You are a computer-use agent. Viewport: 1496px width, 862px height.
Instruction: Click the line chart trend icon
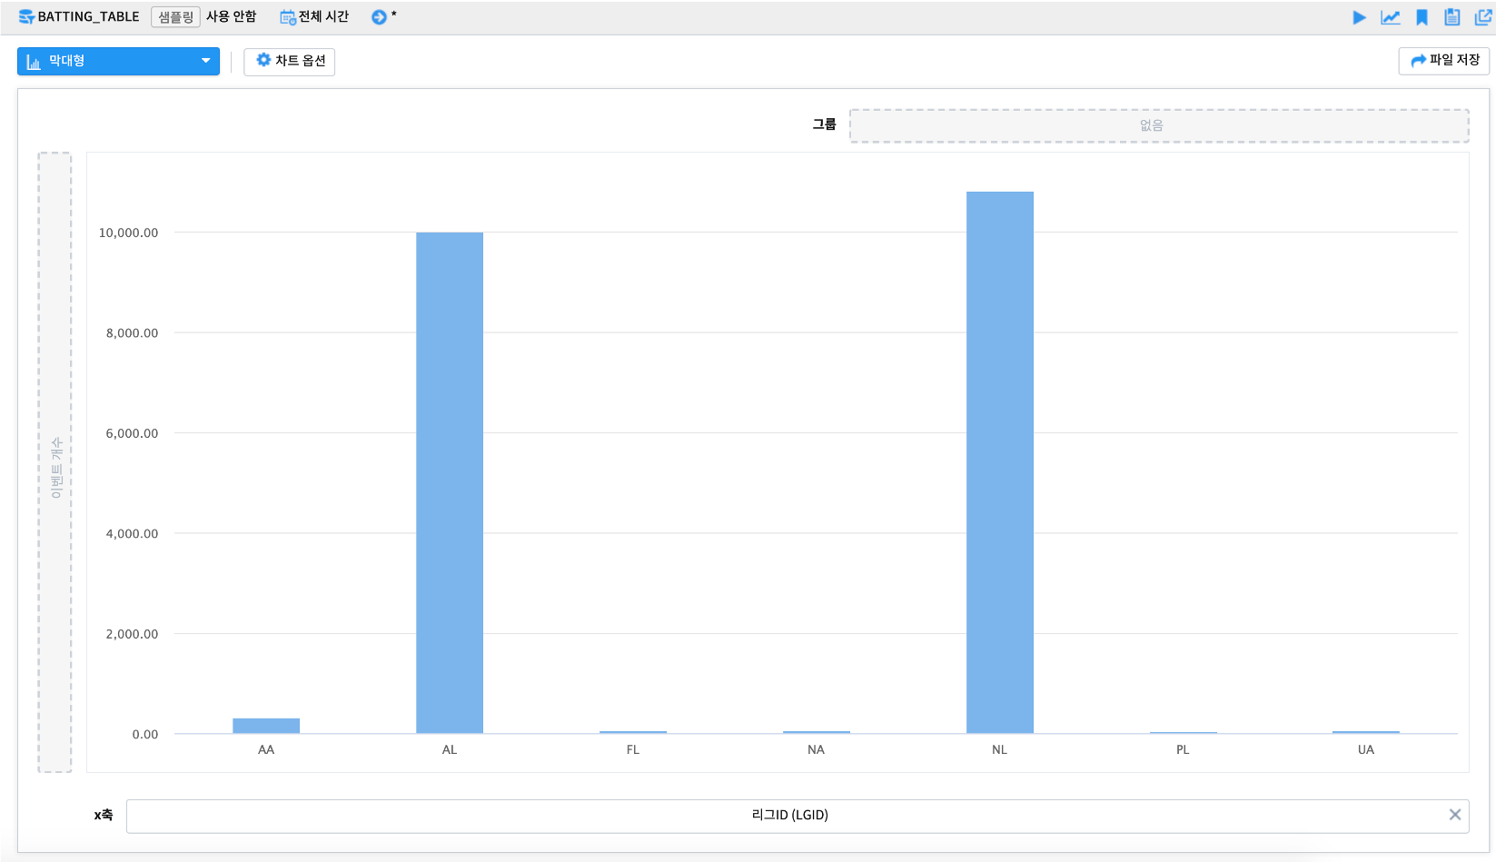click(1391, 17)
